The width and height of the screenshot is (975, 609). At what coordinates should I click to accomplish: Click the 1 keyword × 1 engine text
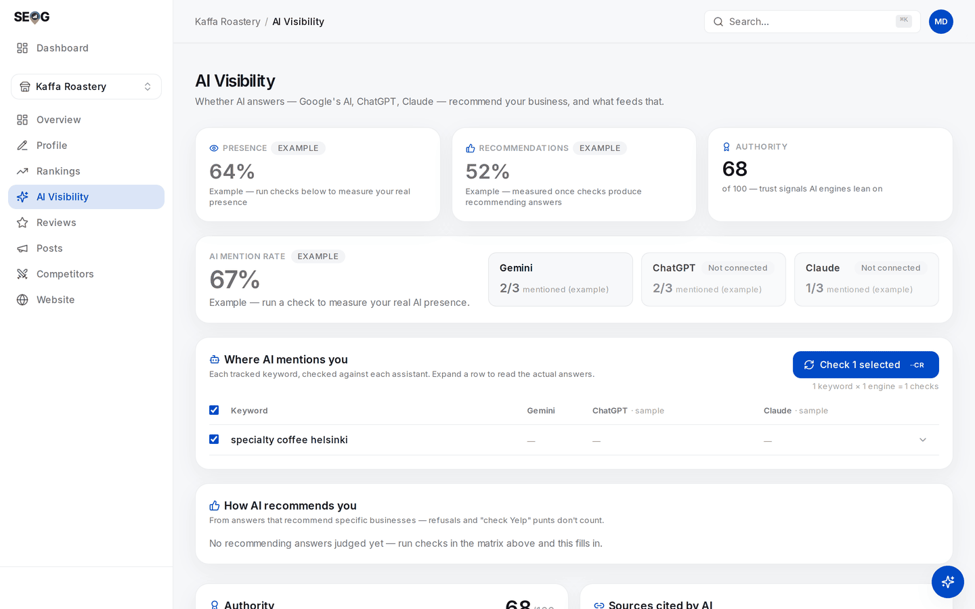tap(875, 386)
